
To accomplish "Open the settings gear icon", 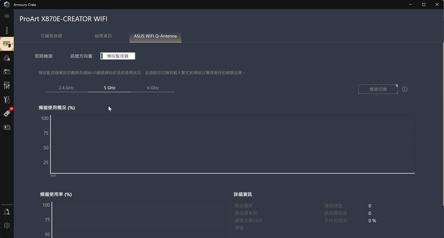I will point(6,225).
